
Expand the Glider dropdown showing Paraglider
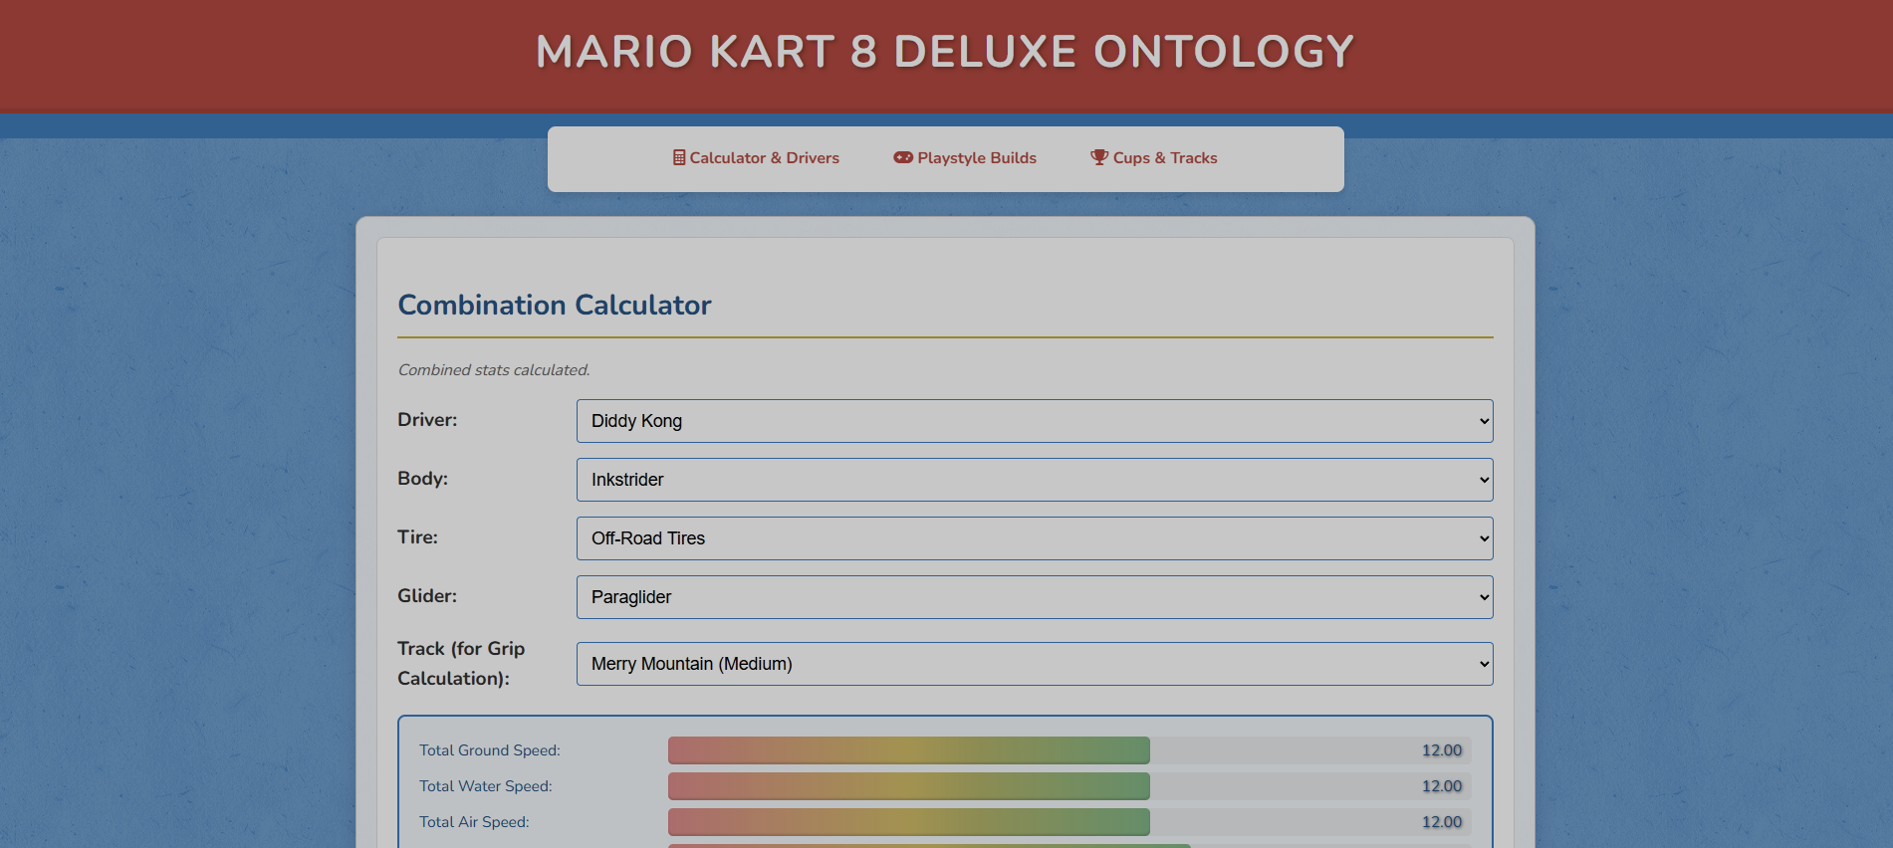click(x=1035, y=597)
